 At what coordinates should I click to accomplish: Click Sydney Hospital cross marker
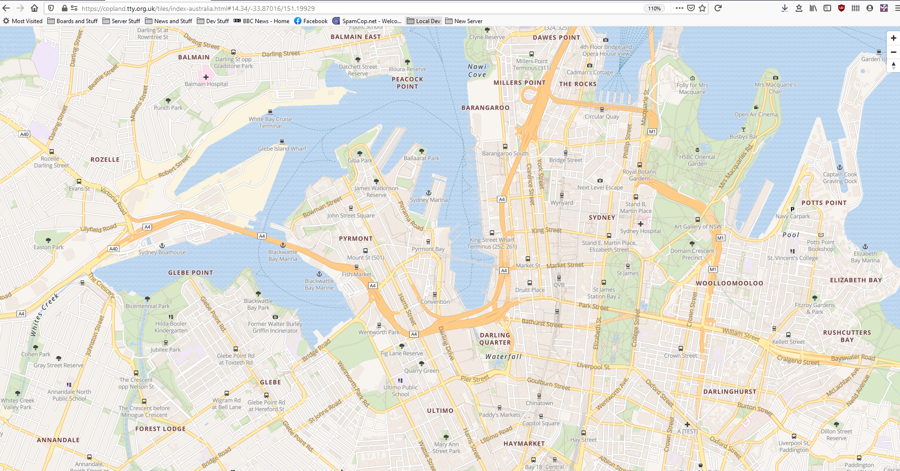pyautogui.click(x=640, y=224)
